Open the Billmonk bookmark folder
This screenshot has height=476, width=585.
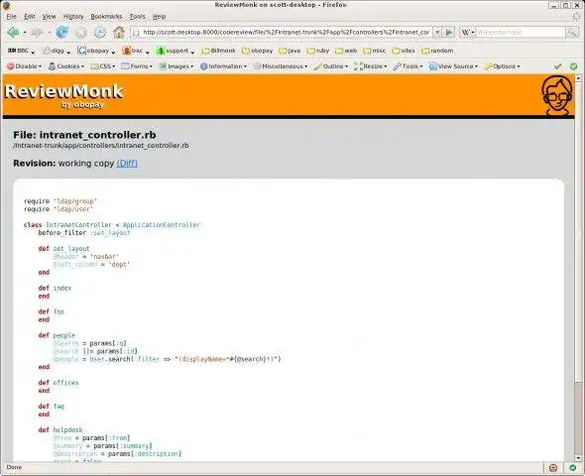point(218,51)
